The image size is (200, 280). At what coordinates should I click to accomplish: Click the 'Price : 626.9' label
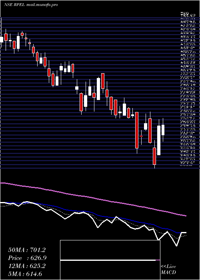click(27, 258)
